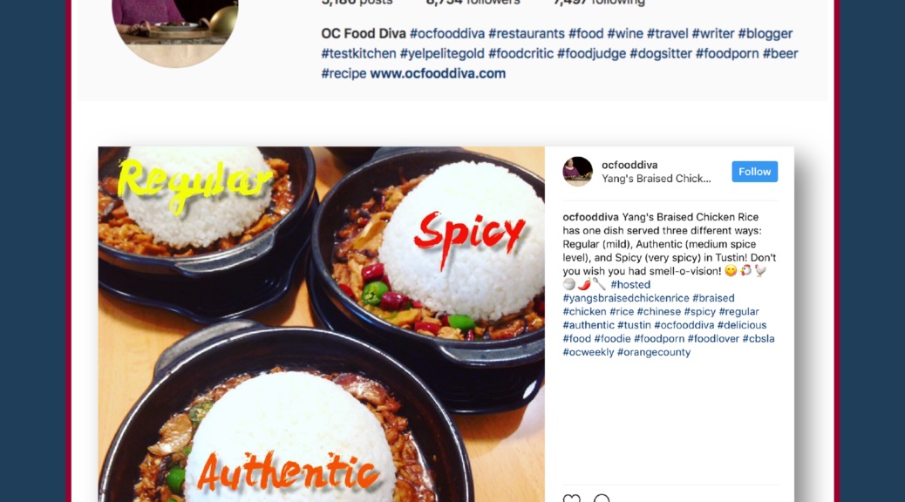This screenshot has height=502, width=905.
Task: Click the Follow button
Action: click(754, 172)
